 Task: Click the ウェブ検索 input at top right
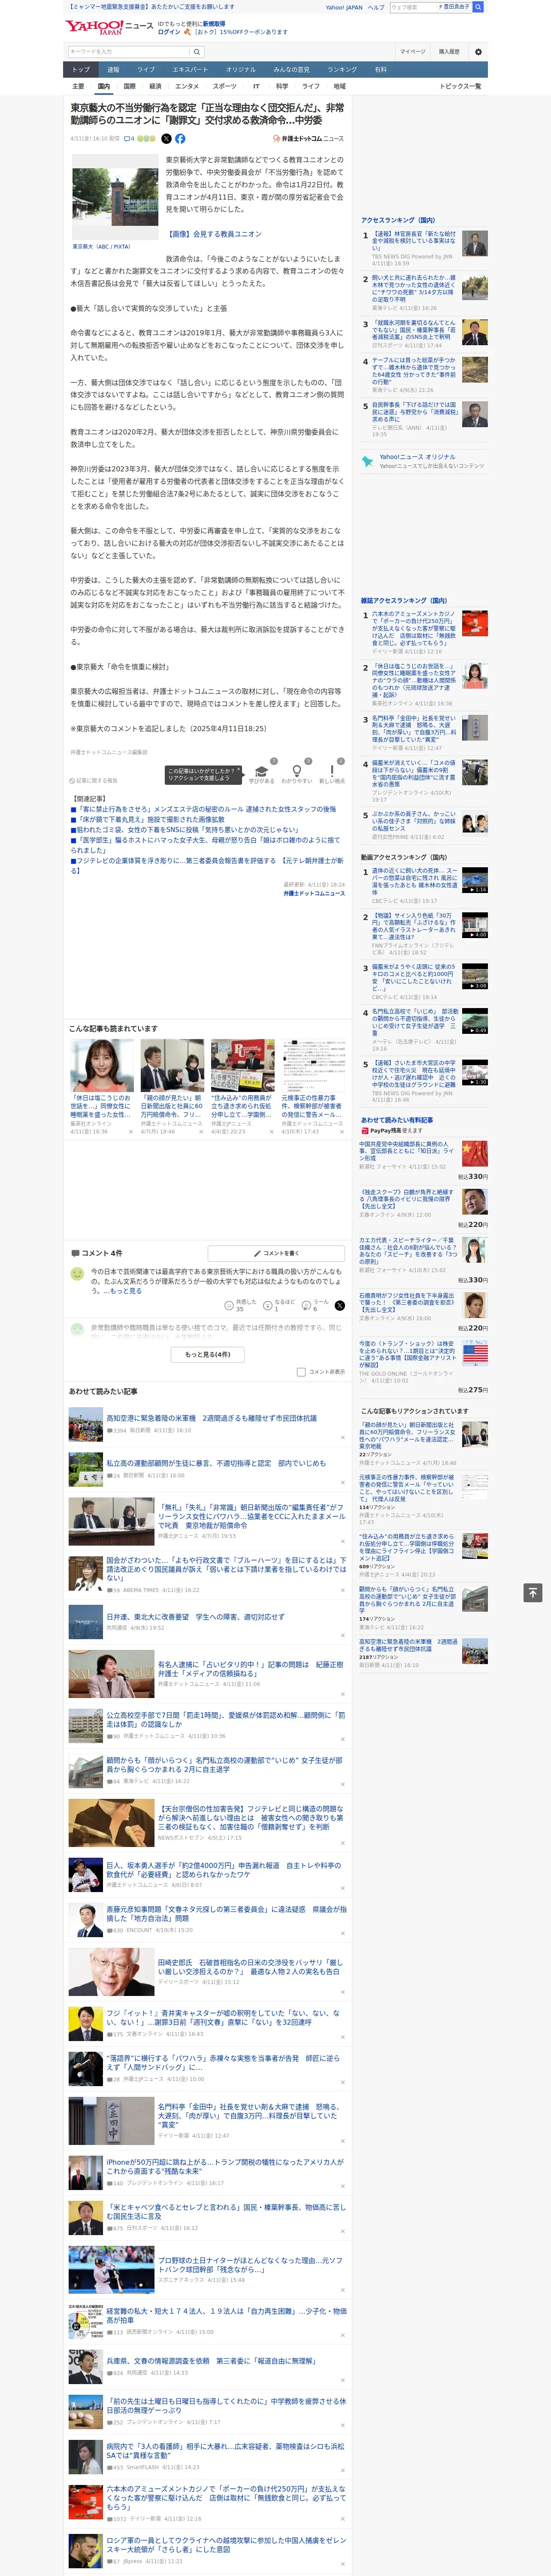click(x=413, y=7)
